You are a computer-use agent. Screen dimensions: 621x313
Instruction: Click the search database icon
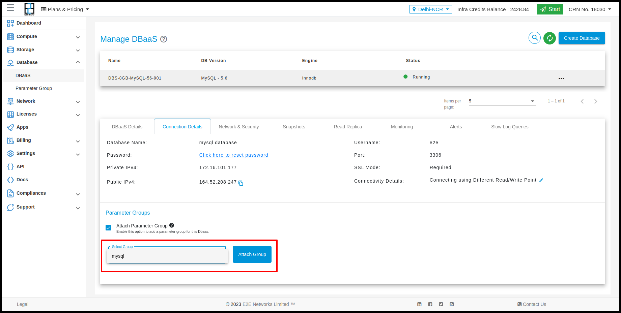(535, 38)
